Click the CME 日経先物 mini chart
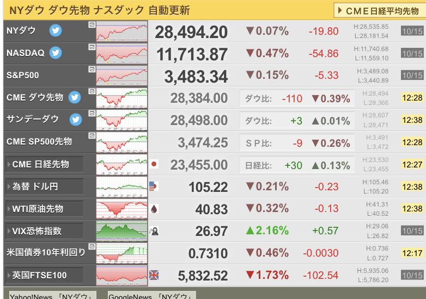Image resolution: width=426 pixels, height=299 pixels. point(121,165)
